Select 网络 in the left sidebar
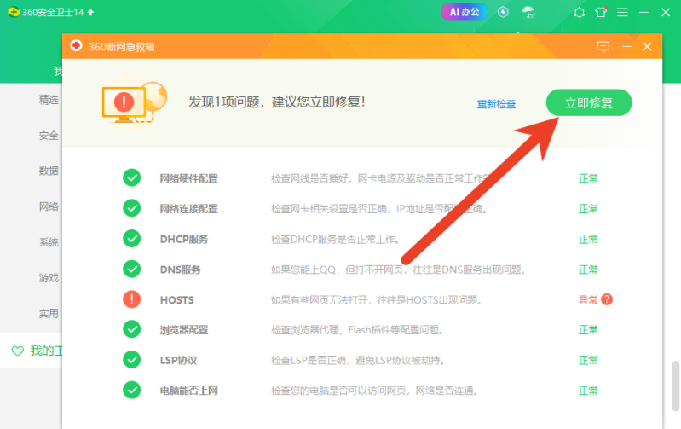This screenshot has width=681, height=429. 49,206
